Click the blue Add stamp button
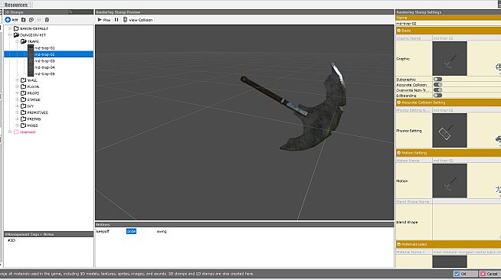 point(11,20)
